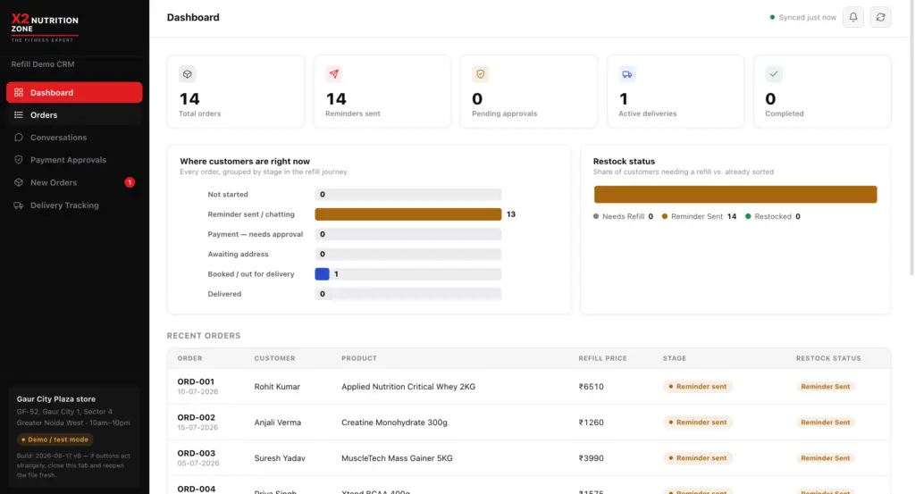Click the ₹1260 refill price
The height and width of the screenshot is (494, 915).
(x=592, y=423)
